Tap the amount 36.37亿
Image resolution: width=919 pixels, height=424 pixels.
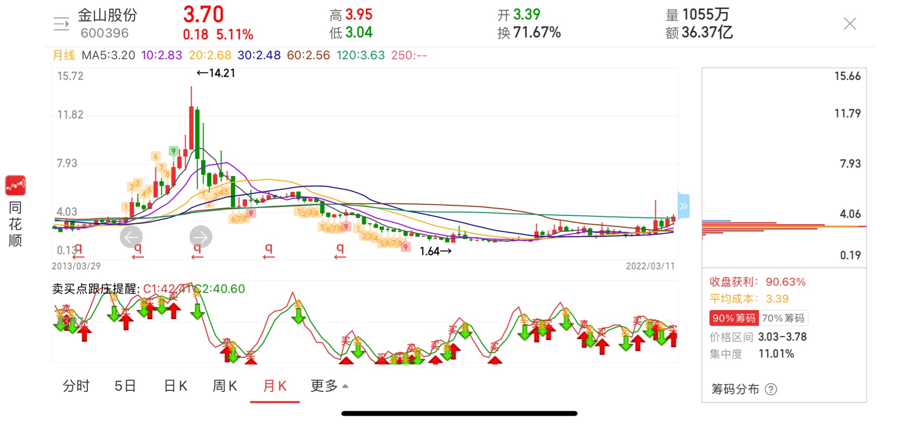(x=707, y=33)
